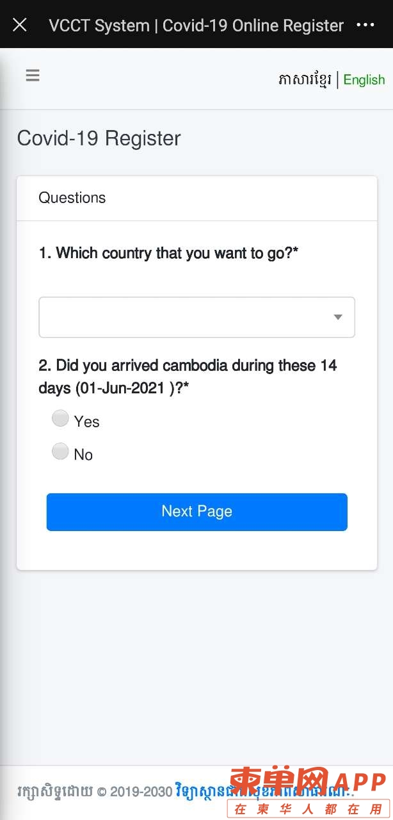Click the Next Page button
The height and width of the screenshot is (820, 393).
pos(196,512)
